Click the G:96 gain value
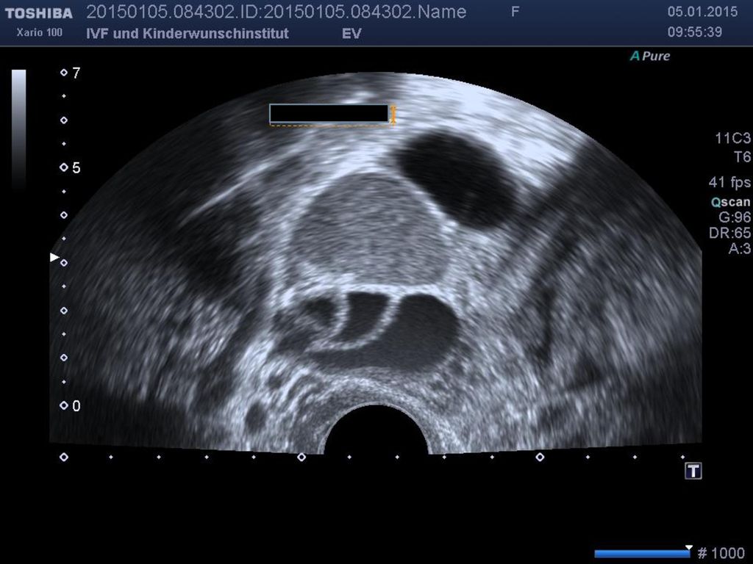The width and height of the screenshot is (753, 564). (735, 217)
